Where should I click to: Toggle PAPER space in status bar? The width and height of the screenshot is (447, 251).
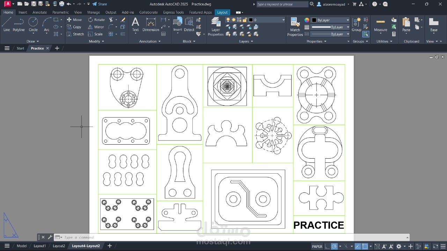click(x=317, y=246)
